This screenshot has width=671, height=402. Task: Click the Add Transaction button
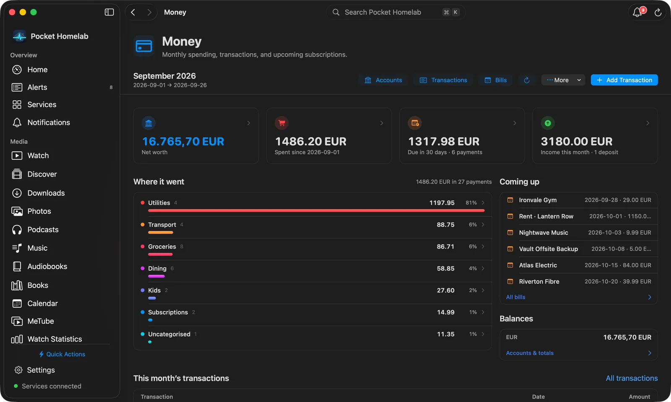(x=624, y=80)
